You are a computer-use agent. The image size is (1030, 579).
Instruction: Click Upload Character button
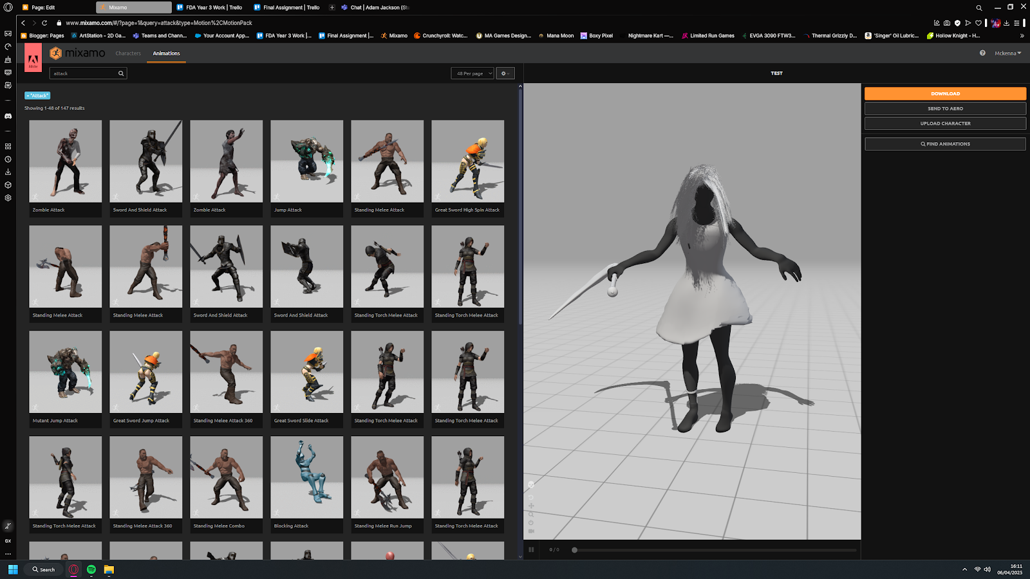click(x=945, y=124)
